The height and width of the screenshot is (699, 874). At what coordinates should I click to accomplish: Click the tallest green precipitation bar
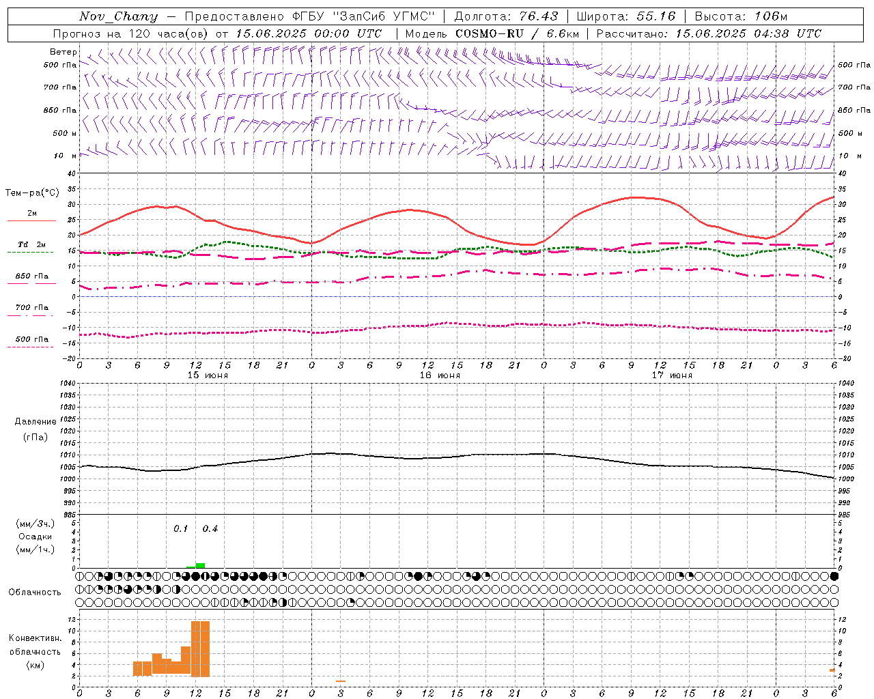click(200, 565)
